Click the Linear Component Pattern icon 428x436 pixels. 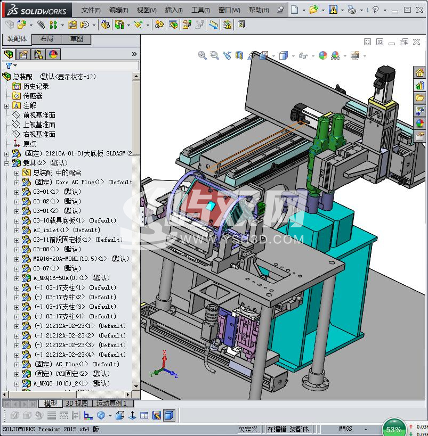53,24
